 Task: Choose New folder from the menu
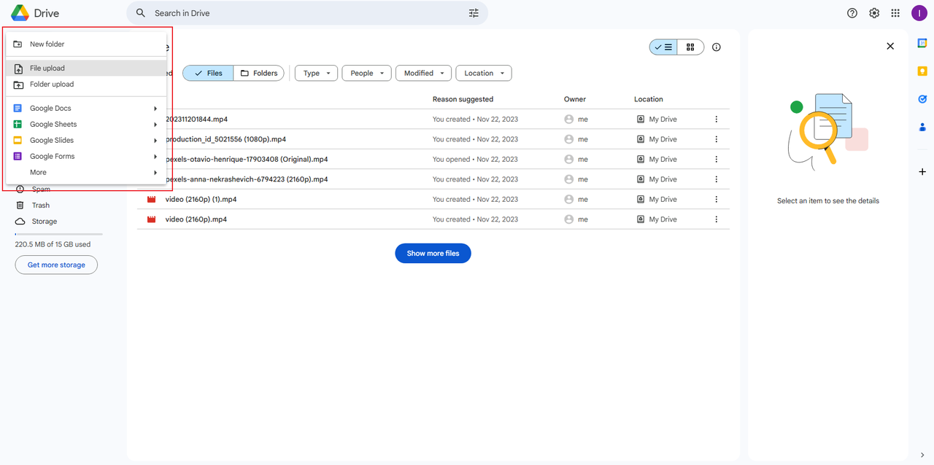86,44
